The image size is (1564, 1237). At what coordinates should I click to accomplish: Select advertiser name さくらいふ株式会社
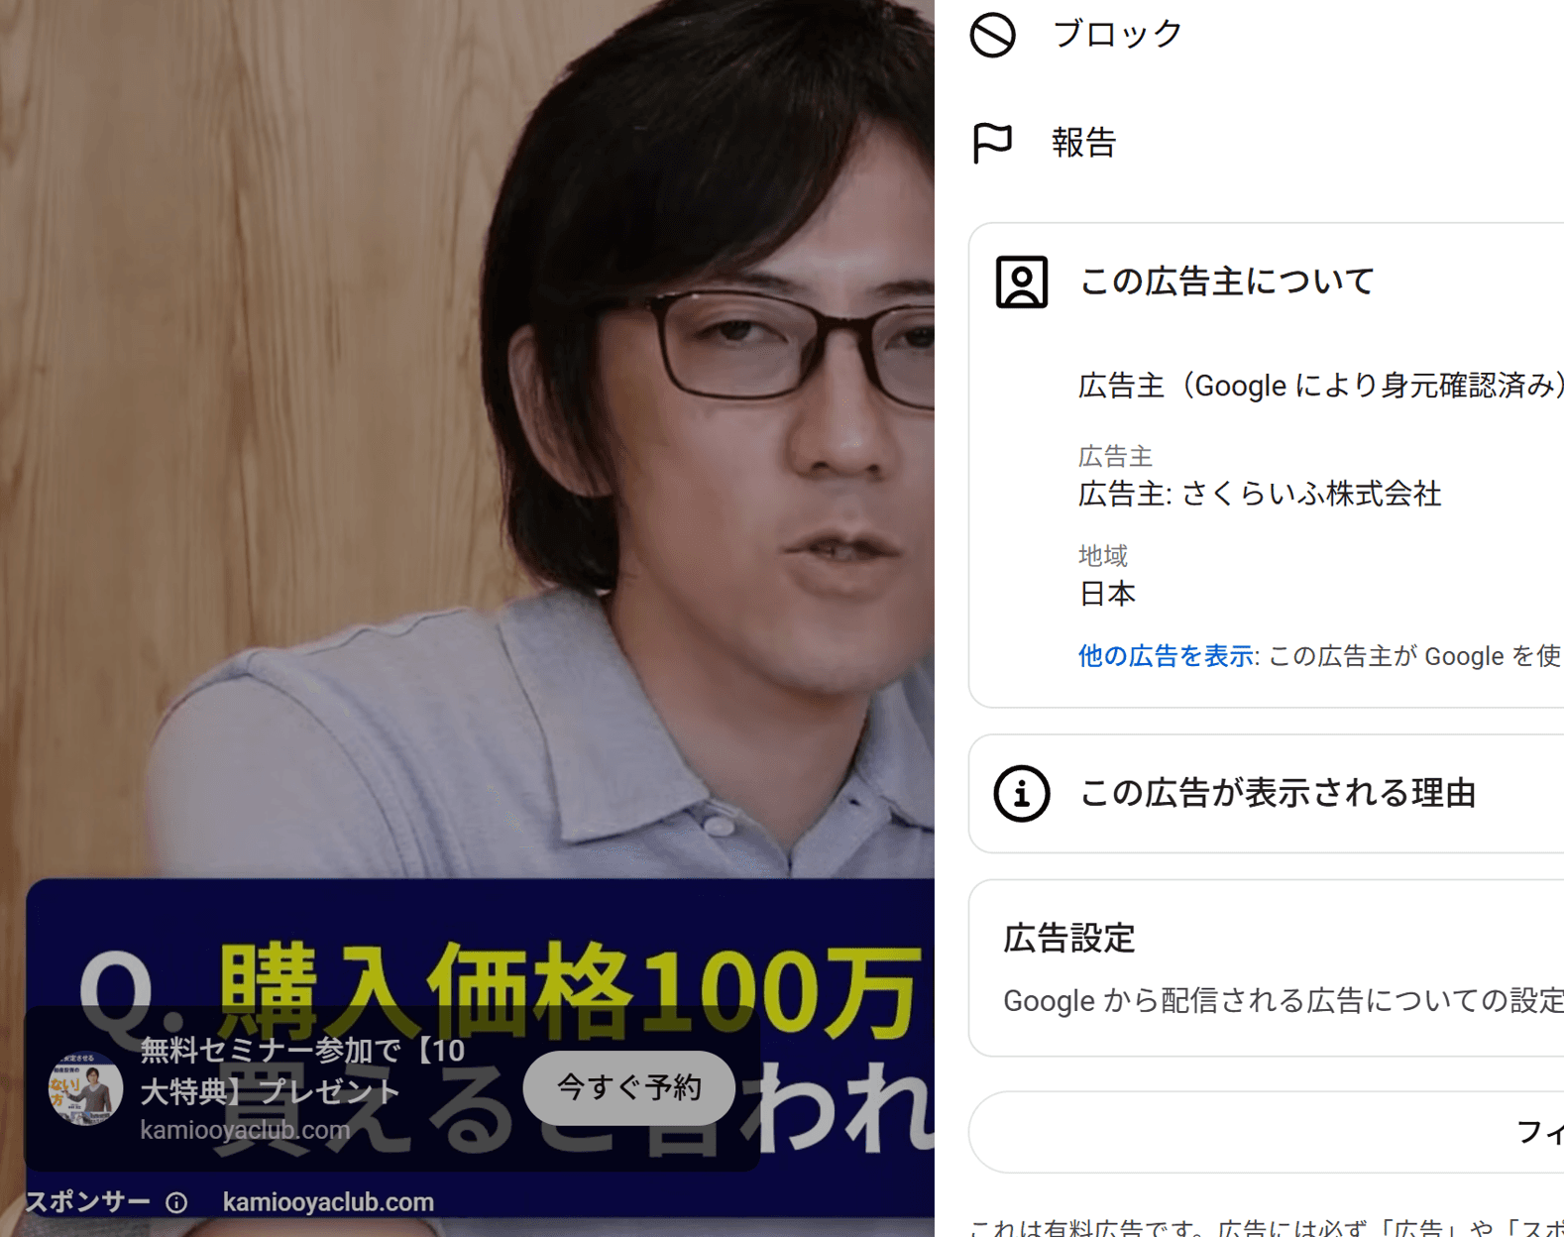point(1310,494)
